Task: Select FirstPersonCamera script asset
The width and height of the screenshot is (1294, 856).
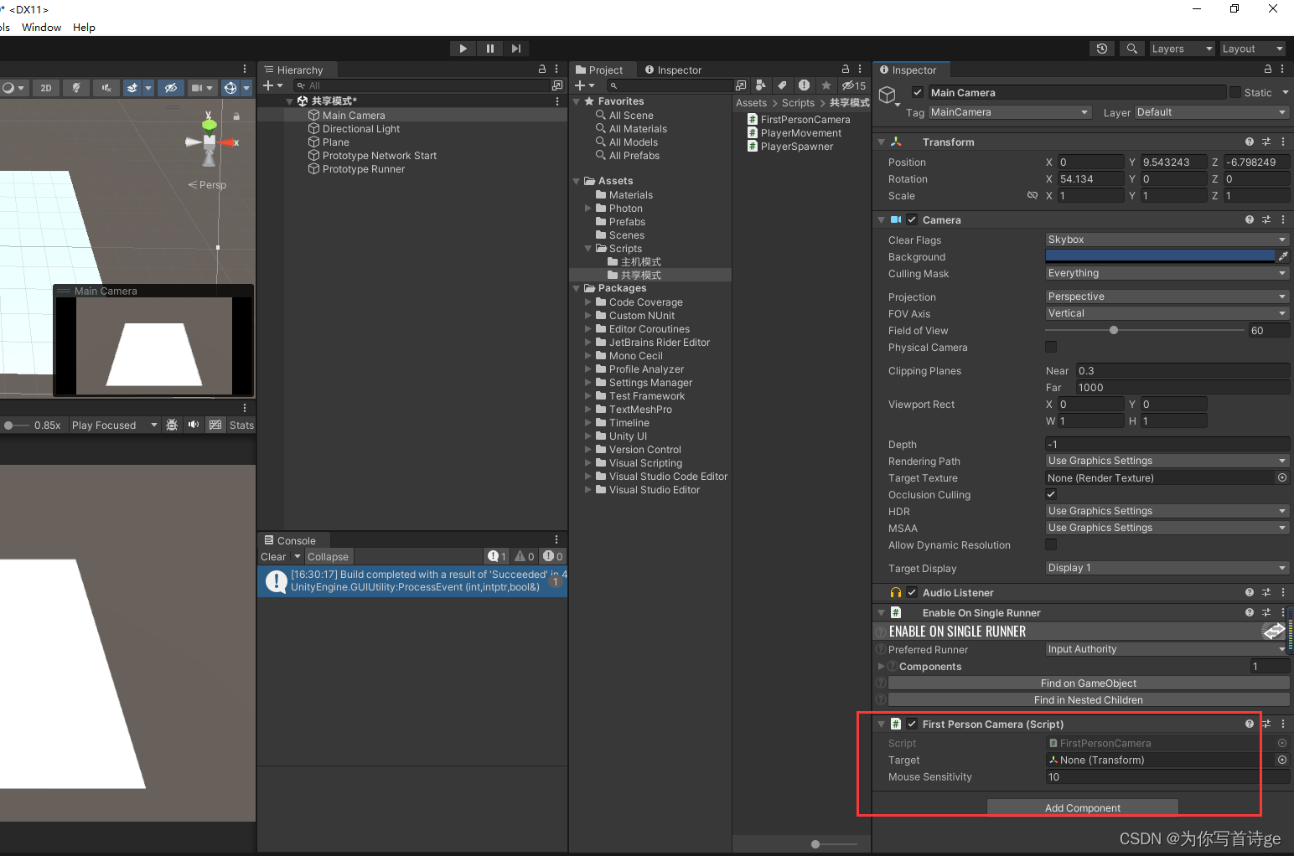Action: point(799,120)
